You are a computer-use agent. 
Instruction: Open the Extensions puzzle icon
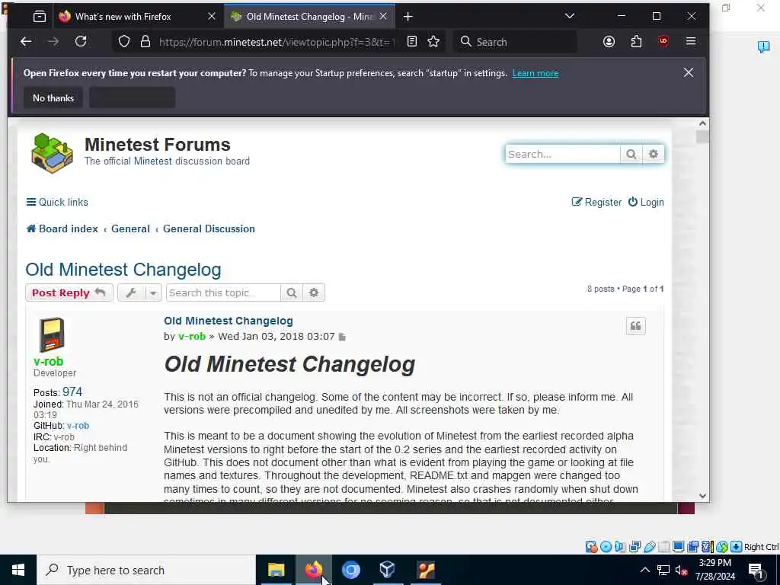636,42
